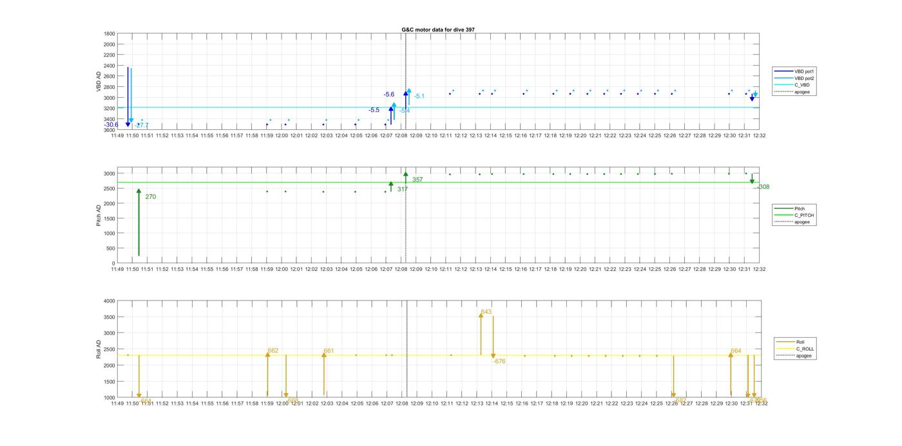Viewport: 902px width, 446px height.
Task: Click the '661' roll annotation
Action: (x=329, y=351)
